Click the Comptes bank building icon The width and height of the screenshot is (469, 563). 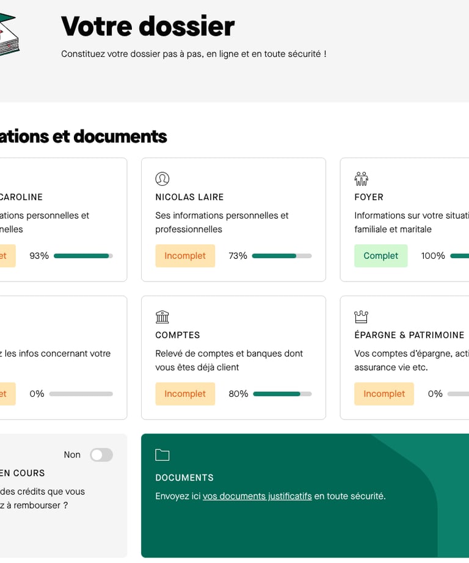162,317
